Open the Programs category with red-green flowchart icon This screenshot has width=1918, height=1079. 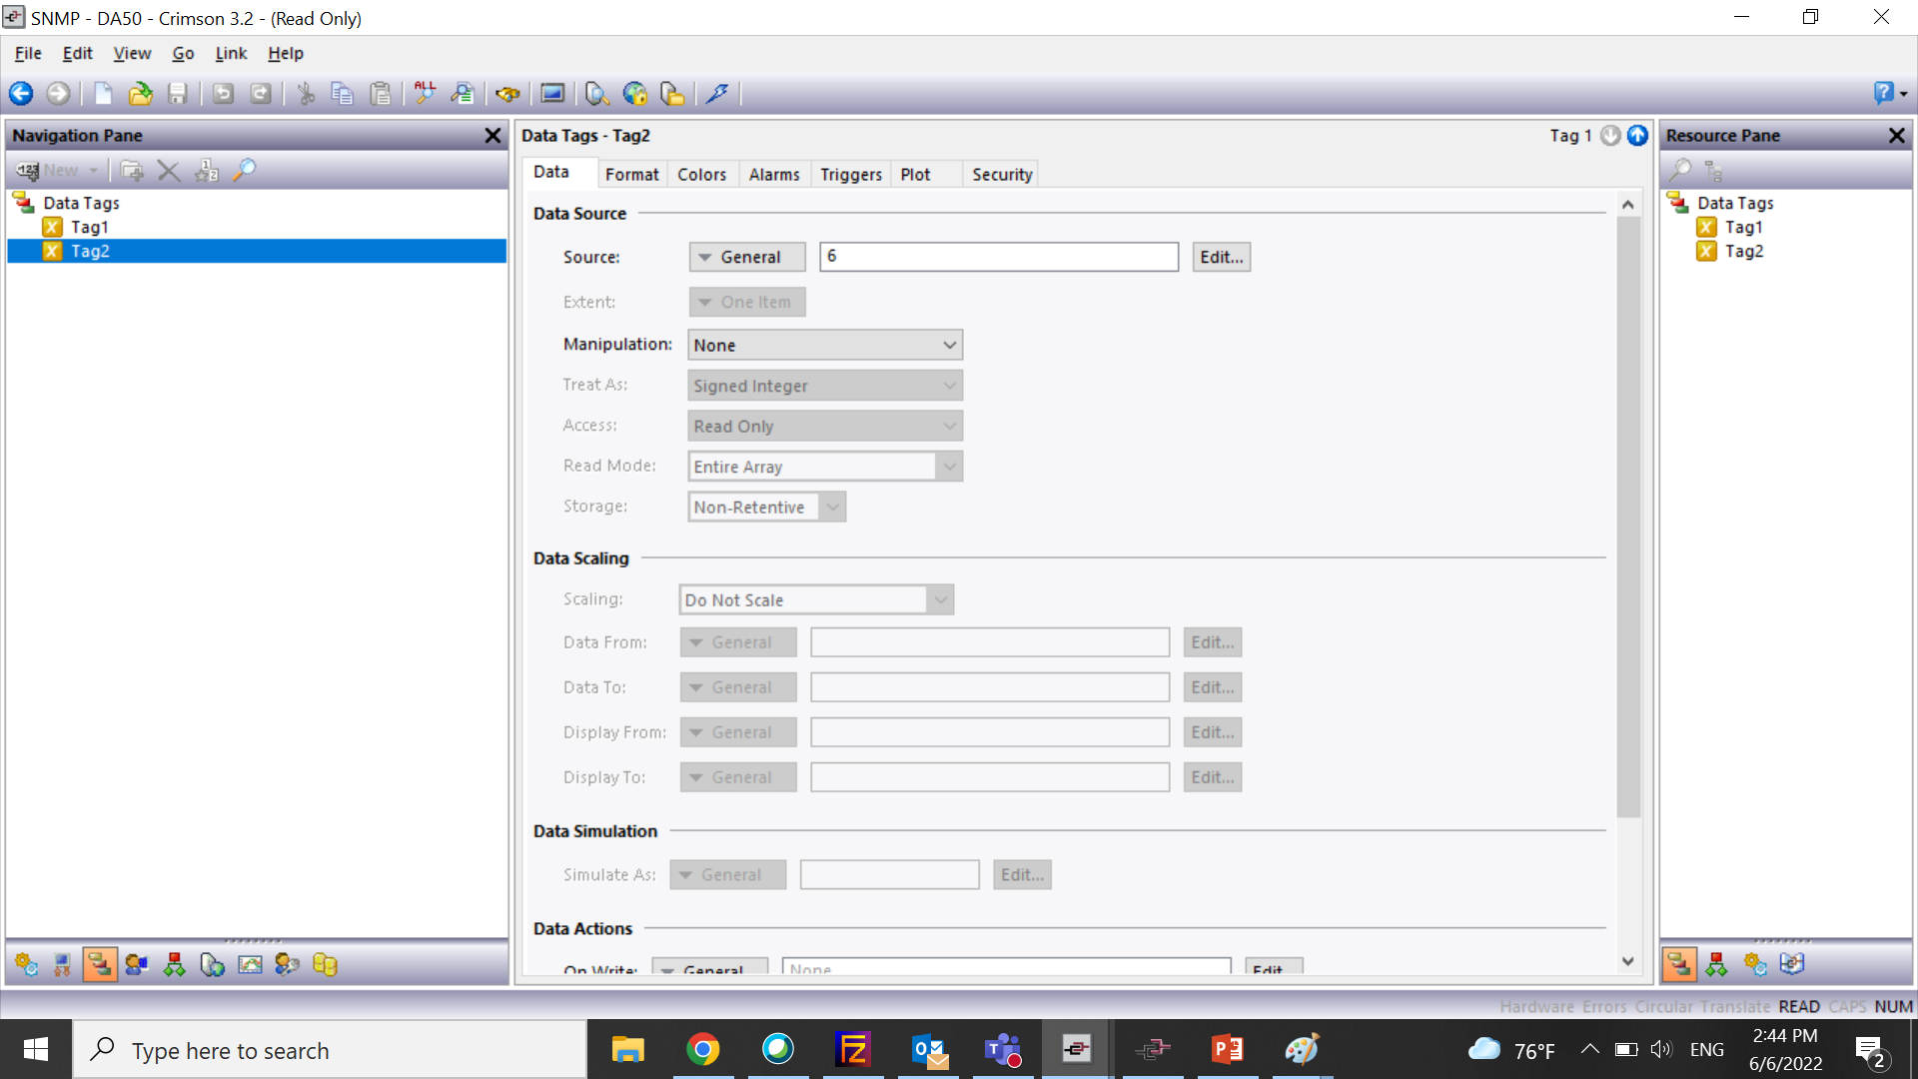175,964
